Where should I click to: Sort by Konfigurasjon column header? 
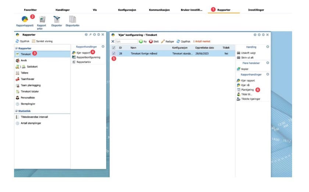pos(180,48)
